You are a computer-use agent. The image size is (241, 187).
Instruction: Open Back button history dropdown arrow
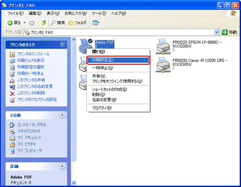(25, 23)
